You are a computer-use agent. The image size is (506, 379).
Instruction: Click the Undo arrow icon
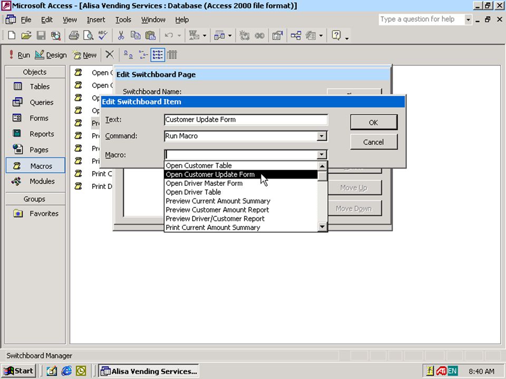pos(169,35)
